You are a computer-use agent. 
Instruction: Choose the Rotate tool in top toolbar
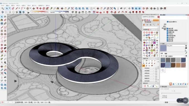click(x=44, y=8)
